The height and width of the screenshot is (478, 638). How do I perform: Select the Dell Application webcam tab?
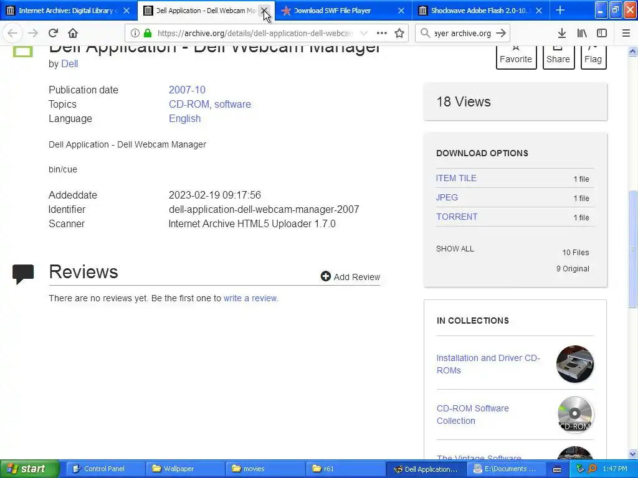coord(206,11)
